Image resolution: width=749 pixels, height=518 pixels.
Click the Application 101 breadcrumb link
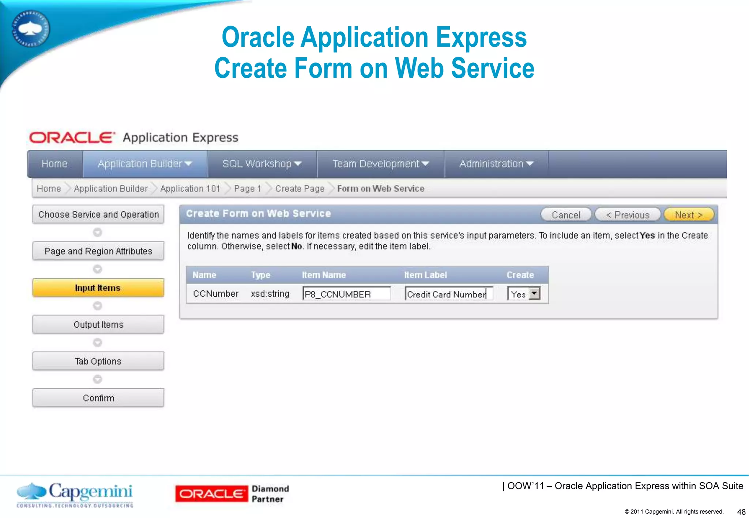(x=190, y=188)
